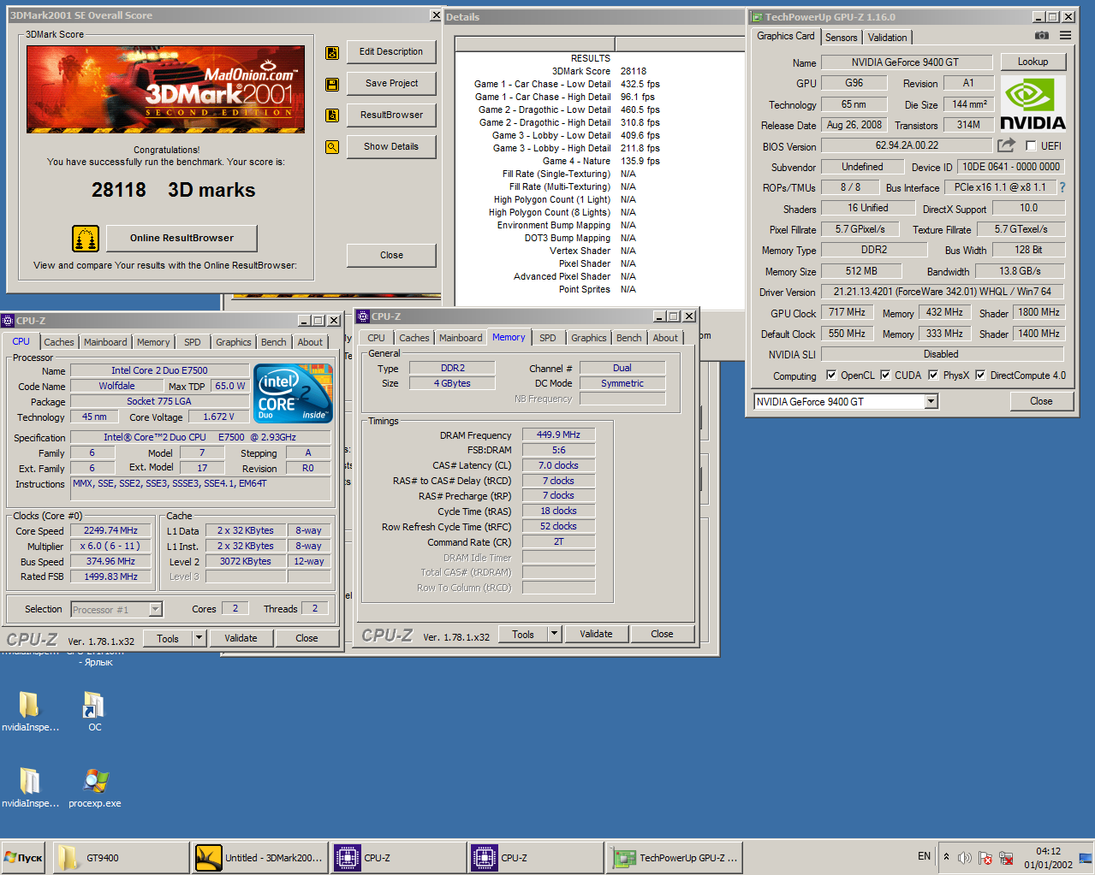Select the nvidiaInspector zipped folder icon
Viewport: 1095px width, 875px height.
[x=29, y=781]
